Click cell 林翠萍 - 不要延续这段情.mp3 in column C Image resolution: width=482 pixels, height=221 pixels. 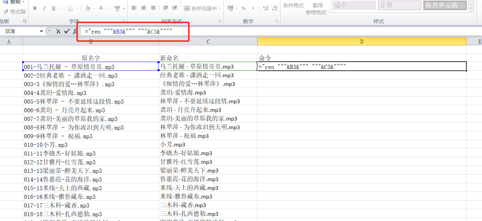(208, 101)
